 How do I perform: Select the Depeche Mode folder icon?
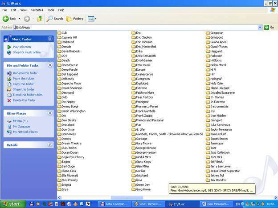(x=59, y=84)
